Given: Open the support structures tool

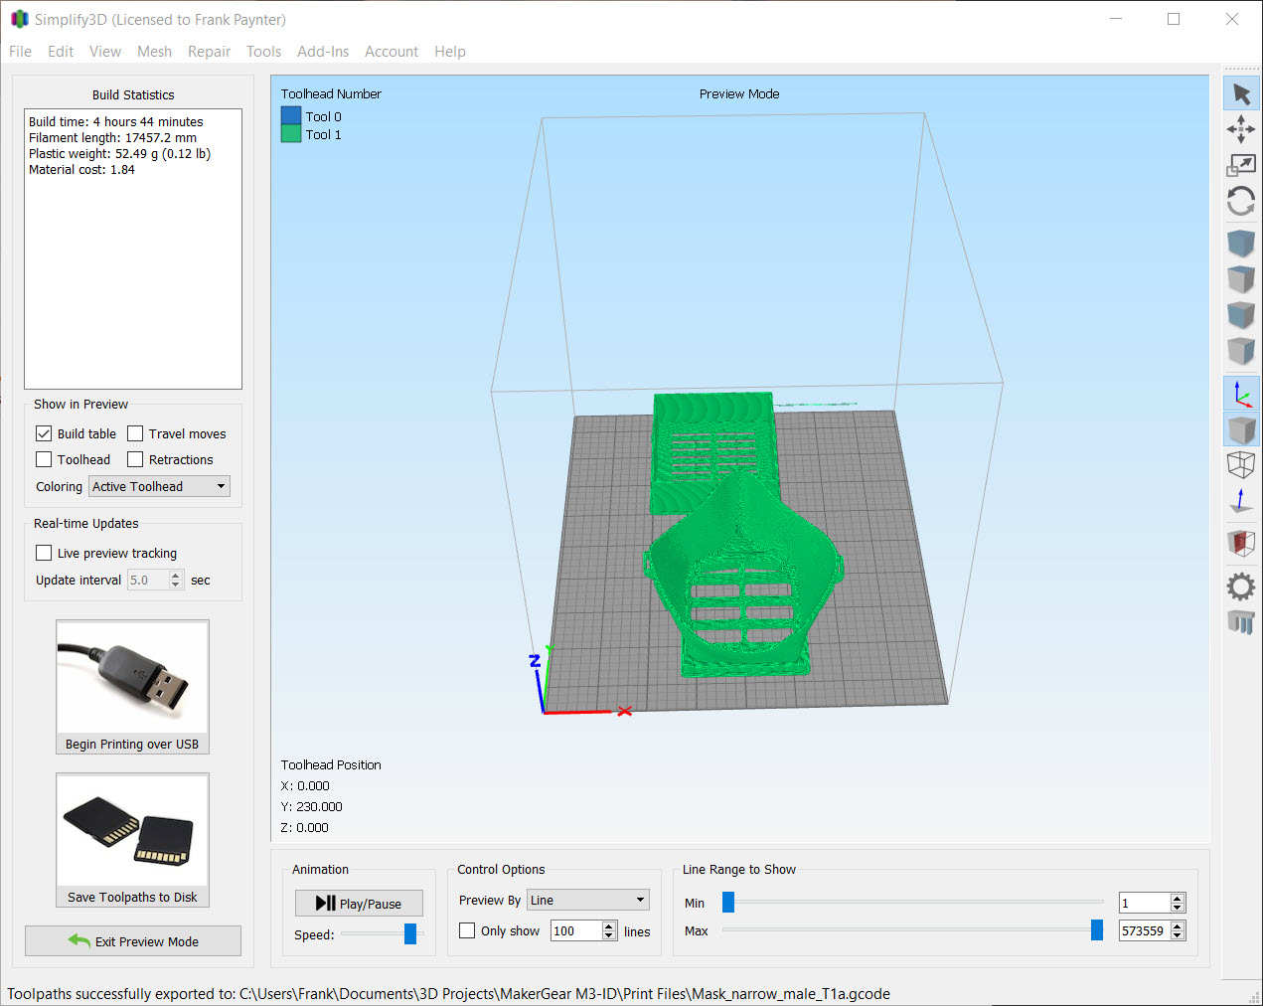Looking at the screenshot, I should click(1241, 622).
